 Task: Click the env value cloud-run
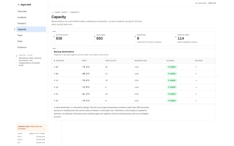(40, 143)
